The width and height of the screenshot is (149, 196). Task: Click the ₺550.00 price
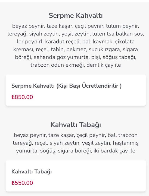22,183
